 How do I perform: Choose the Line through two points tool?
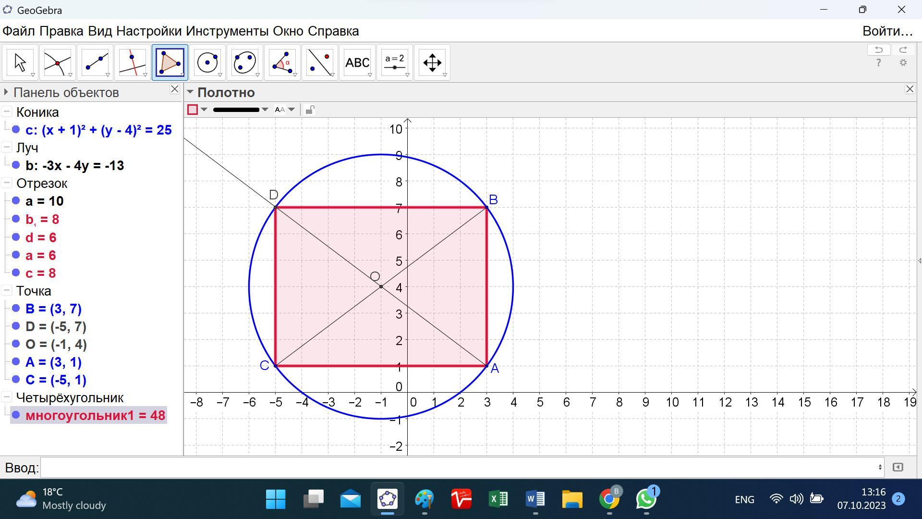coord(95,62)
